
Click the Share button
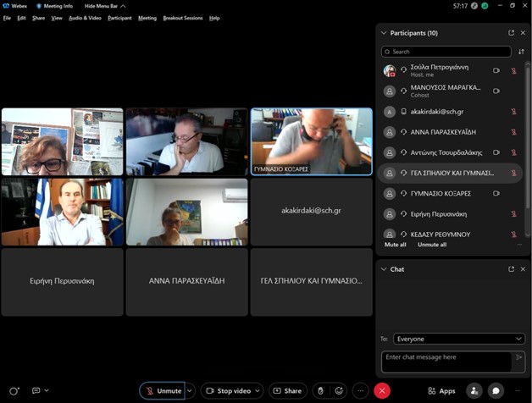[x=287, y=390]
